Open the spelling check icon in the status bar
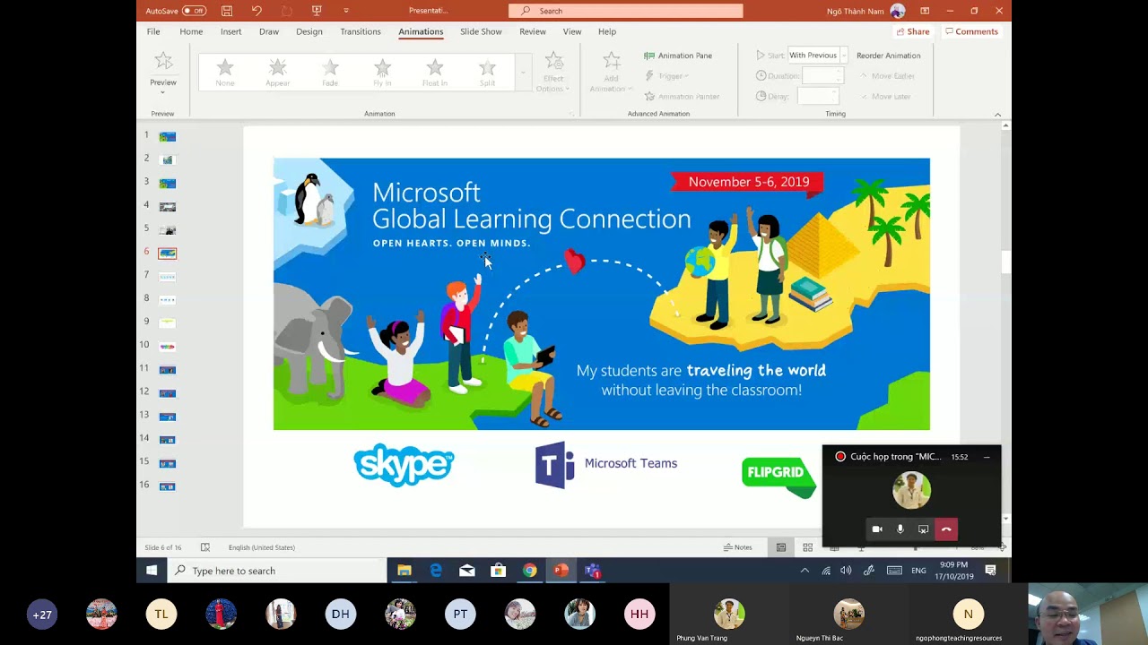 (x=205, y=547)
